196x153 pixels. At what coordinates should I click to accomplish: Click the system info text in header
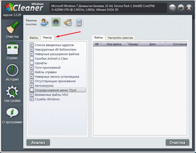coord(103,8)
